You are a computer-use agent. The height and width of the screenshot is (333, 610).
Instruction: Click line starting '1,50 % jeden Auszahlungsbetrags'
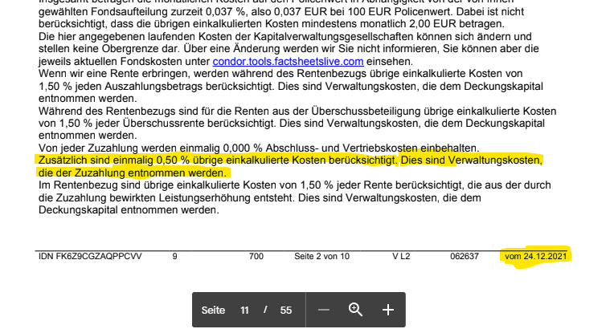[x=291, y=87]
